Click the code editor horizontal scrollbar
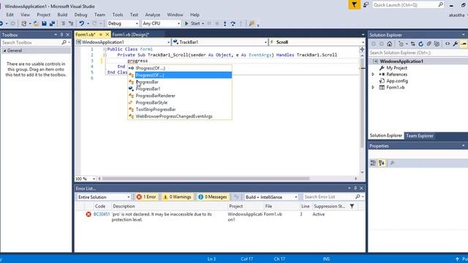 coord(205,178)
